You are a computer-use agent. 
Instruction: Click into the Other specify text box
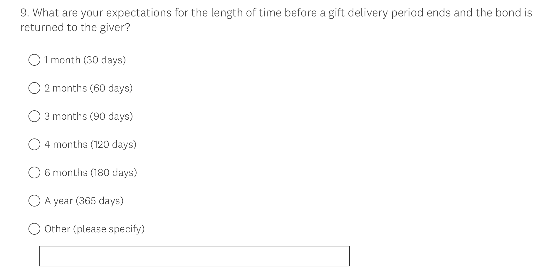click(194, 256)
